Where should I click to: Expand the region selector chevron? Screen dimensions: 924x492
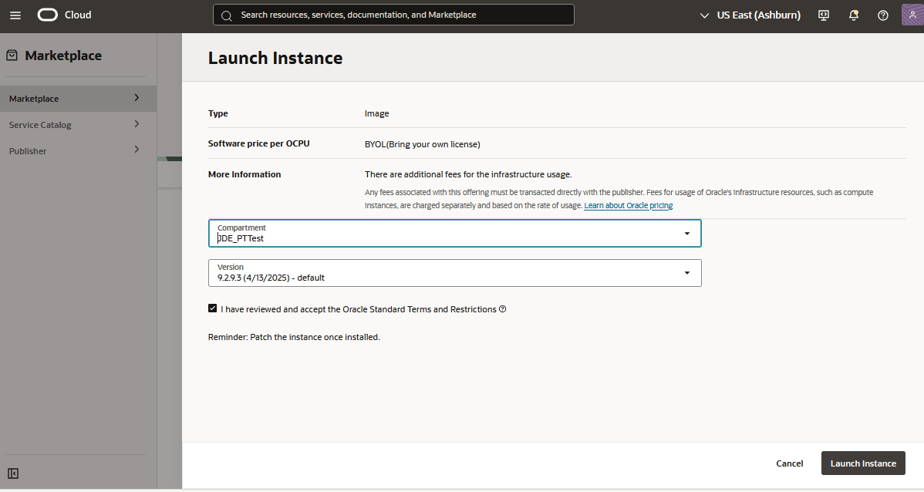pos(704,15)
